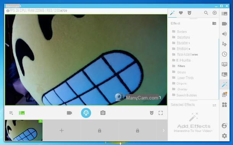Screen dimensions: 233x145
Task: Open the Settings gear icon
Action: (224, 136)
